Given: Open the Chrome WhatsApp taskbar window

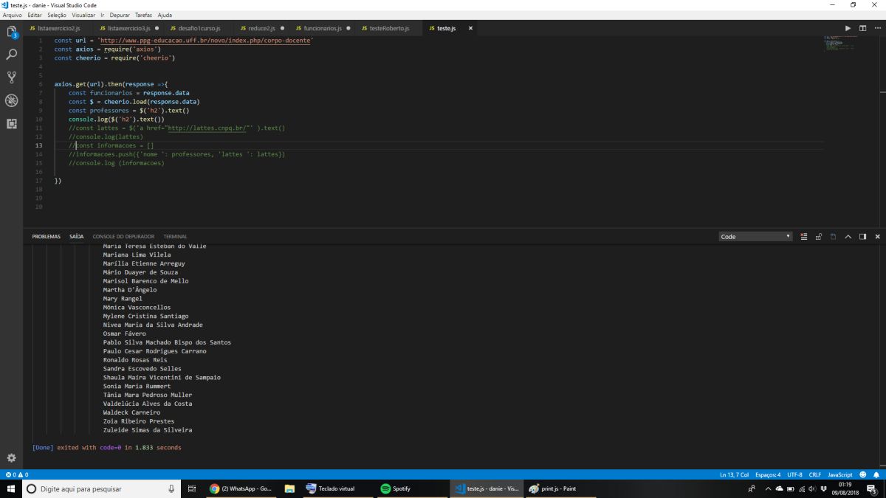Looking at the screenshot, I should pos(241,488).
